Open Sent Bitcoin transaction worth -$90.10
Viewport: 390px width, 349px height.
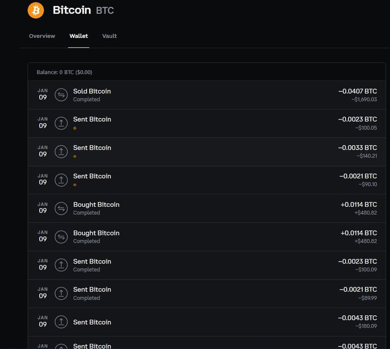207,180
